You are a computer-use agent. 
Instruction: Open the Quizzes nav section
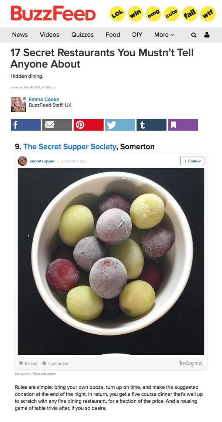(x=83, y=35)
